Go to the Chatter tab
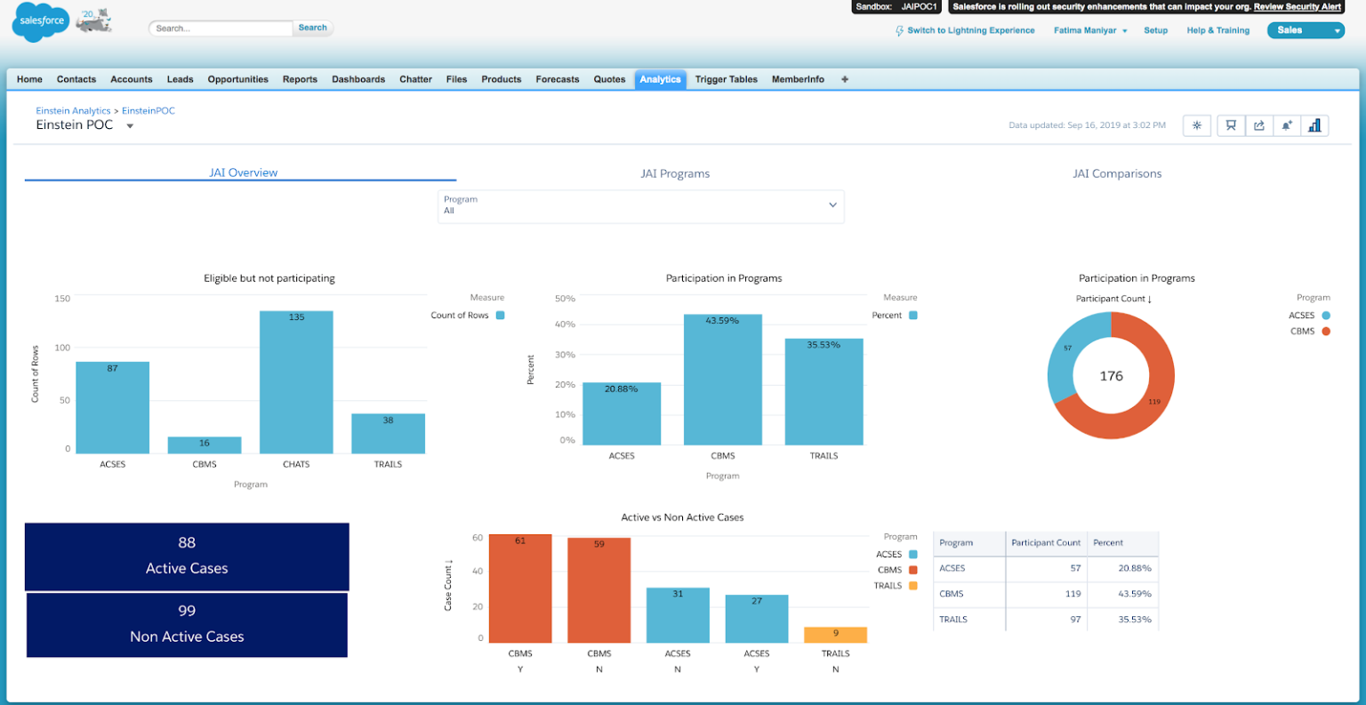Image resolution: width=1366 pixels, height=705 pixels. (x=415, y=79)
